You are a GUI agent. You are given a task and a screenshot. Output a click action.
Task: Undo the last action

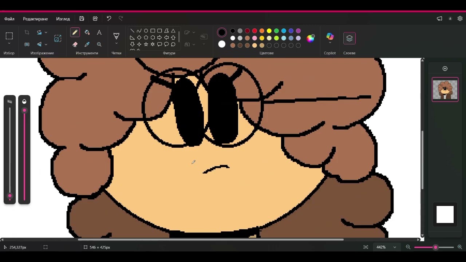pyautogui.click(x=109, y=19)
